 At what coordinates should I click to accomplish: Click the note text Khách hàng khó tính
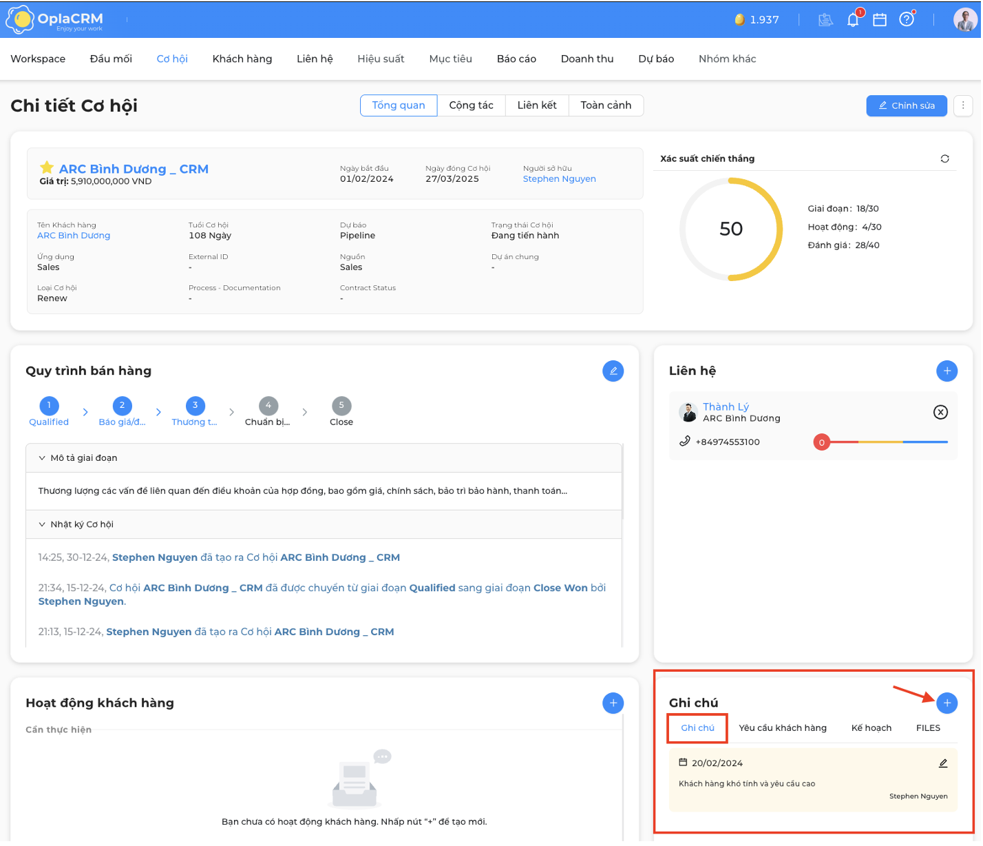[x=747, y=784]
